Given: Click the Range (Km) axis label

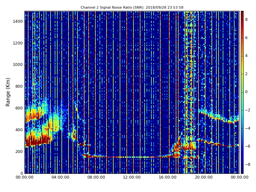Looking at the screenshot, I should [x=8, y=92].
